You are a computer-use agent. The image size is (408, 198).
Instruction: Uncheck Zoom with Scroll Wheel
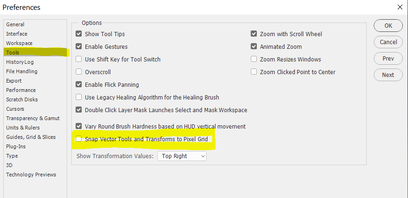tap(254, 34)
